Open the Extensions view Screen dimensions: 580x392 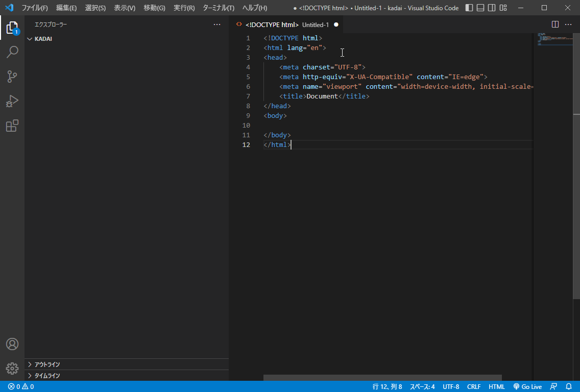[x=12, y=126]
